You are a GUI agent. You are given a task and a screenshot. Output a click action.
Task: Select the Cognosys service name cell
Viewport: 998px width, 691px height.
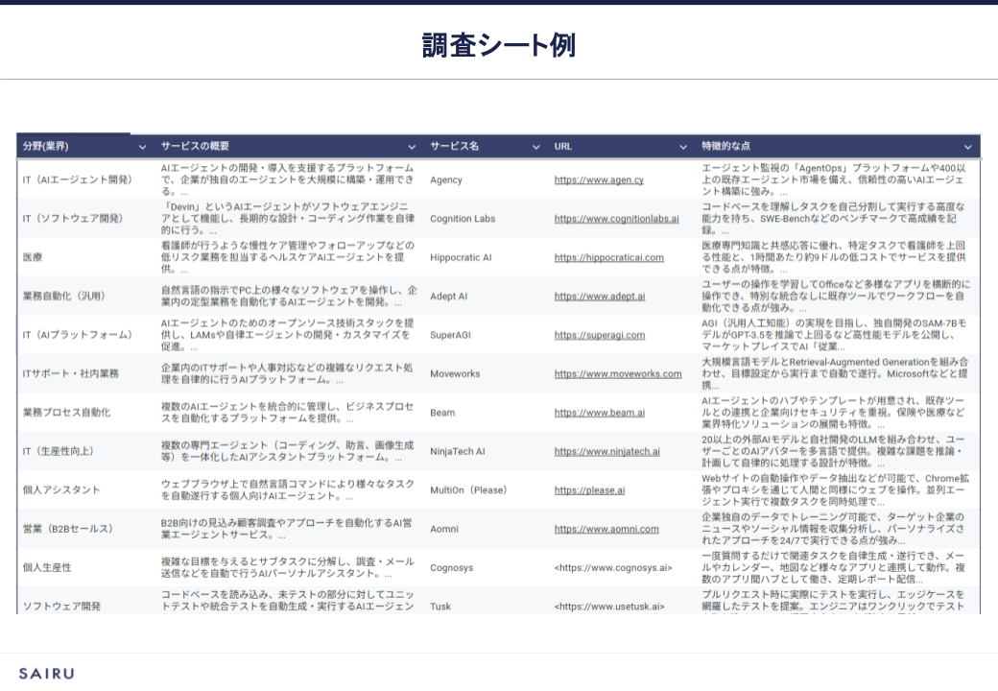tap(451, 567)
